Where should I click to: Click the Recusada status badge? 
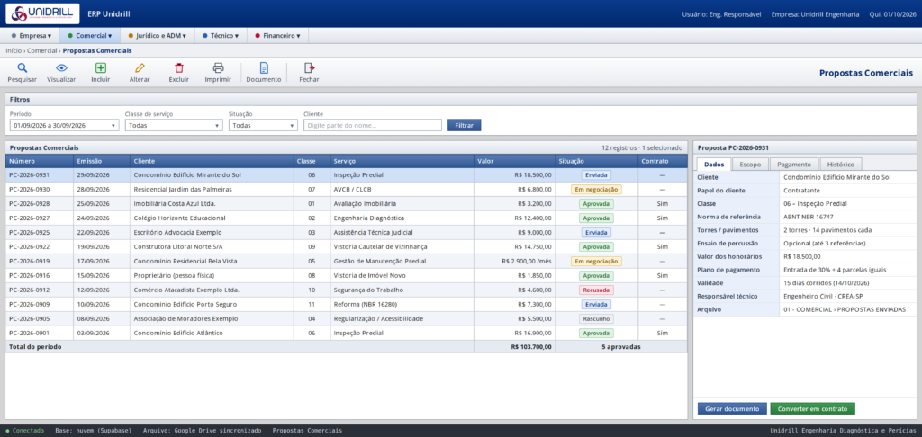(x=596, y=290)
